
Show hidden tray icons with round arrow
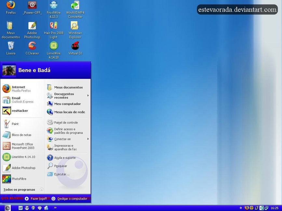click(x=241, y=208)
